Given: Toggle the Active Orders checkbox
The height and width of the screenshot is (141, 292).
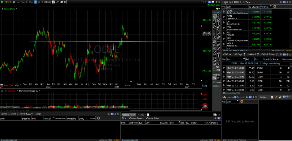Looking at the screenshot, I should coord(147,118).
